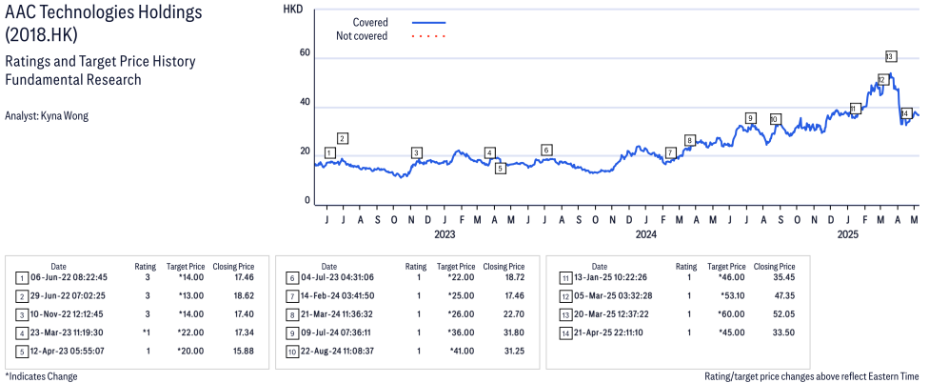
Task: Click chart marker 12 near the price peak
Action: point(881,79)
